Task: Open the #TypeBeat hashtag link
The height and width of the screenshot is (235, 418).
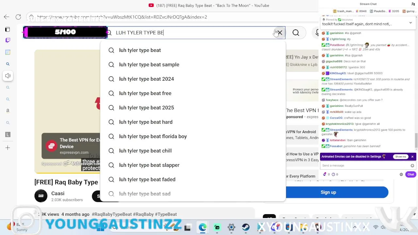Action: pyautogui.click(x=166, y=214)
